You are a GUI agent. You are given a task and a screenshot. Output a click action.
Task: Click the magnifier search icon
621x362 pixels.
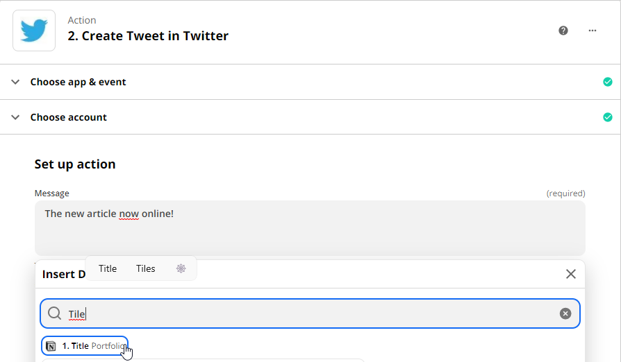[x=54, y=313]
